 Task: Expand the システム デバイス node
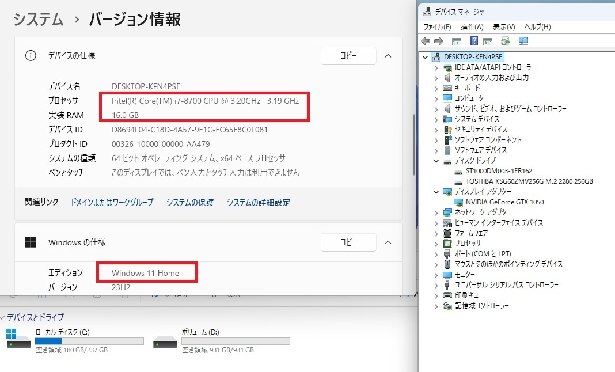coord(436,119)
